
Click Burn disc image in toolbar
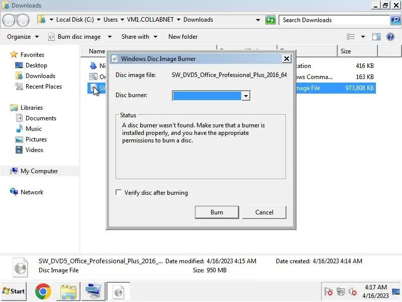click(x=79, y=37)
